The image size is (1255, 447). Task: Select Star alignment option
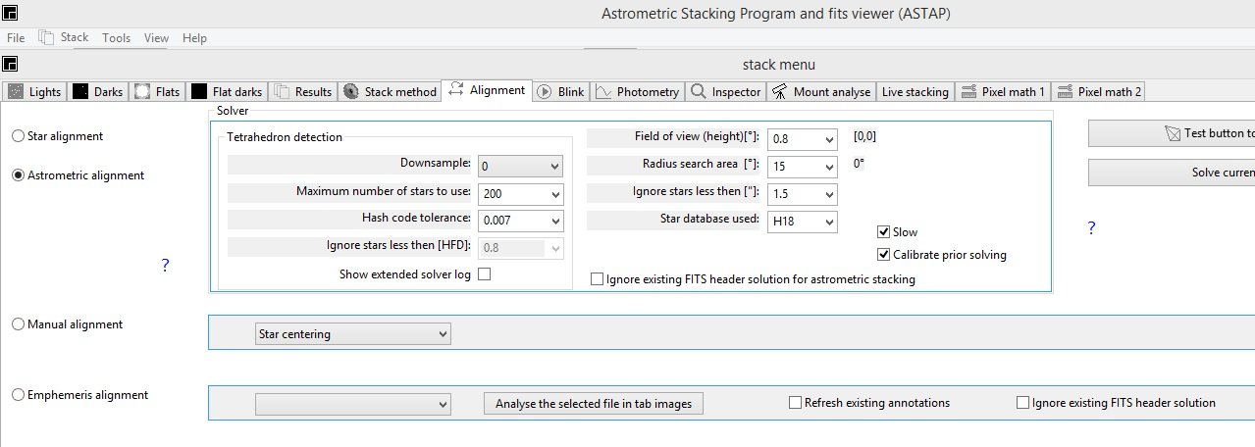point(57,136)
